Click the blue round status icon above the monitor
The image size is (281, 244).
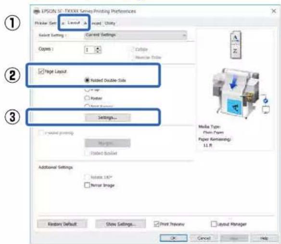click(266, 101)
